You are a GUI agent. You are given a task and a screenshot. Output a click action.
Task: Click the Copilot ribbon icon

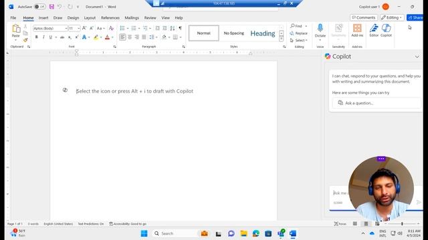(386, 30)
